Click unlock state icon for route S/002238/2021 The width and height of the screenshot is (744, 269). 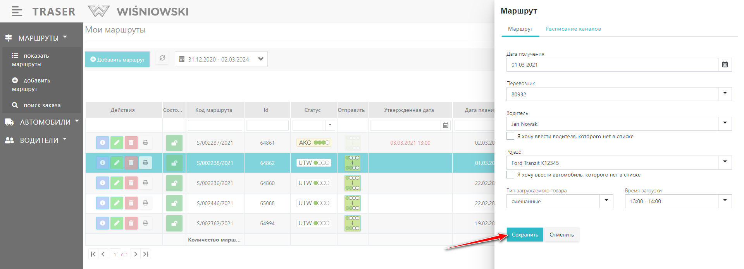tap(174, 163)
